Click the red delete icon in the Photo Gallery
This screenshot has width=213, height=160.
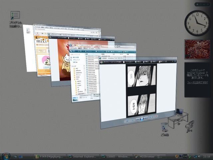click(156, 116)
